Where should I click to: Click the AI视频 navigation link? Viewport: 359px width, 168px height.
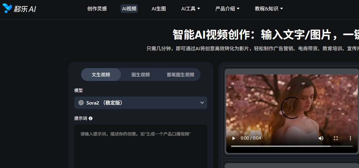tap(129, 9)
